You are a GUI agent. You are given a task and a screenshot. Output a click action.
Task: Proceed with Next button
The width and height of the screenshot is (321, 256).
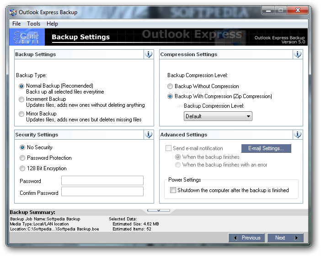[285, 238]
